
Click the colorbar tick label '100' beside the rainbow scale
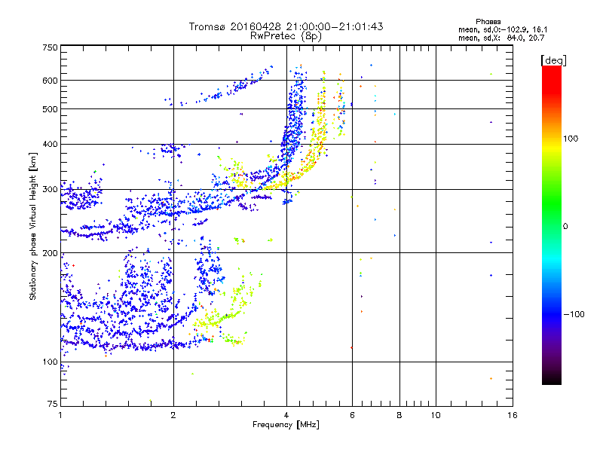point(571,139)
